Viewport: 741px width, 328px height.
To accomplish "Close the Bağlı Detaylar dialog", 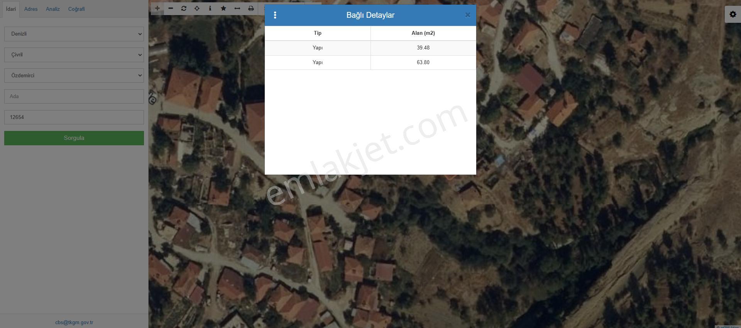I will (x=467, y=15).
